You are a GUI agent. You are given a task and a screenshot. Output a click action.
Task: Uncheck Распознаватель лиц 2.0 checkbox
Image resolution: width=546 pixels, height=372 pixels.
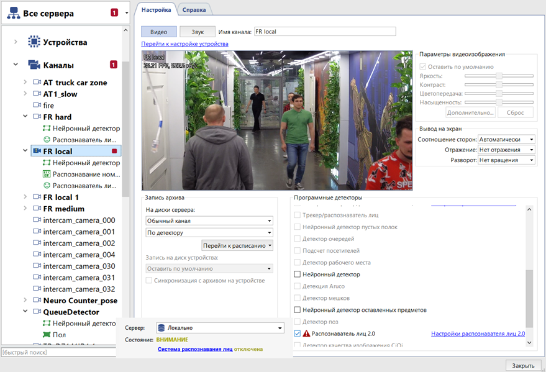pyautogui.click(x=298, y=333)
